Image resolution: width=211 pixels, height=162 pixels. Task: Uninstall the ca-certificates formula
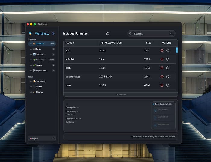[x=162, y=77]
